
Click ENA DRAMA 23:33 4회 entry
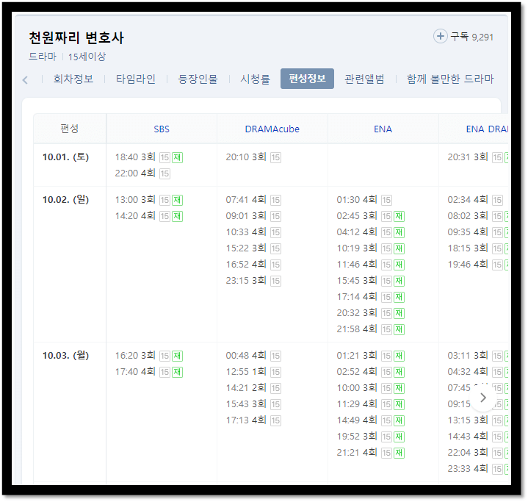tap(477, 469)
